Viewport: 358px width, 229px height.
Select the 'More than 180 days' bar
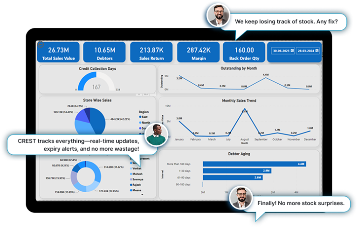coord(254,164)
